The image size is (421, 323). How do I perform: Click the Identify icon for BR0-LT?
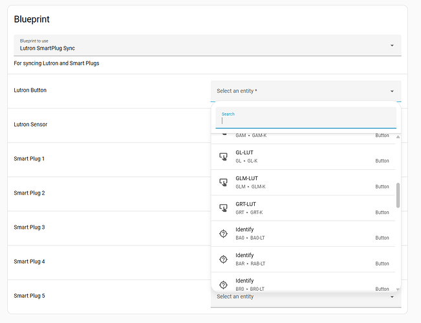coord(223,285)
